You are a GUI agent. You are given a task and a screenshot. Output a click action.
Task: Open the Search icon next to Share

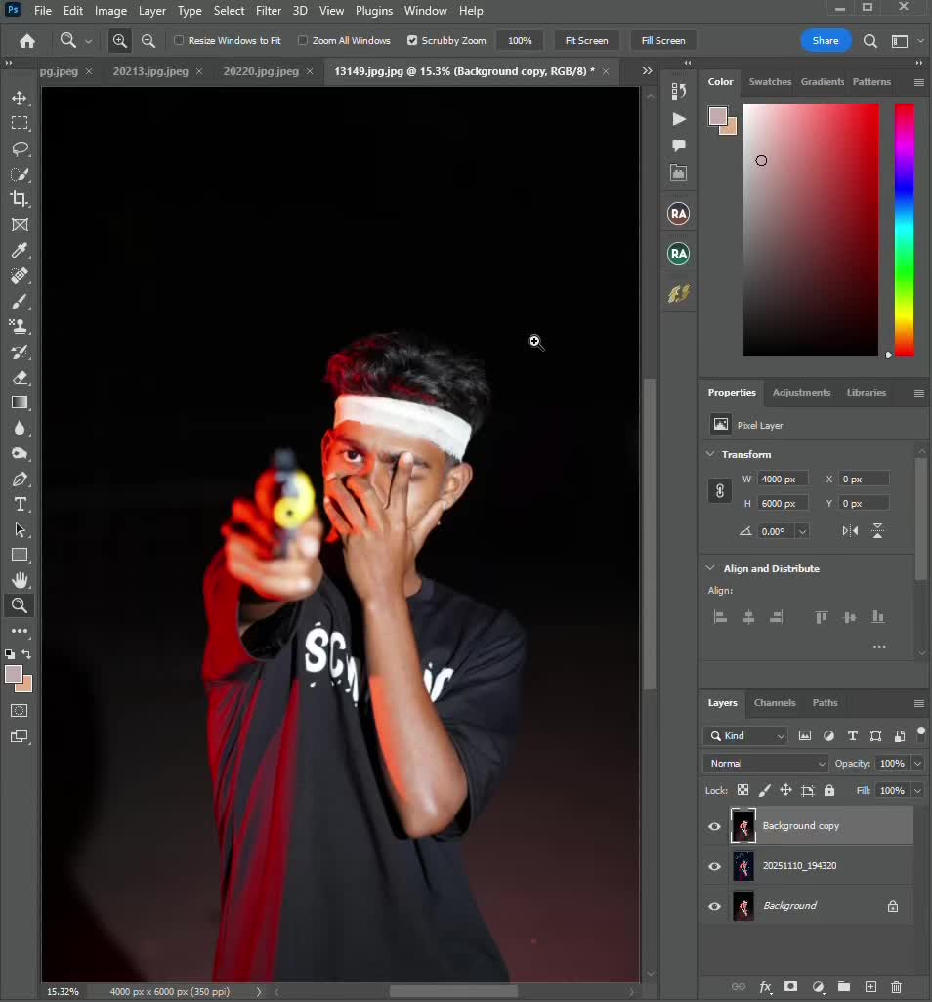pos(869,41)
